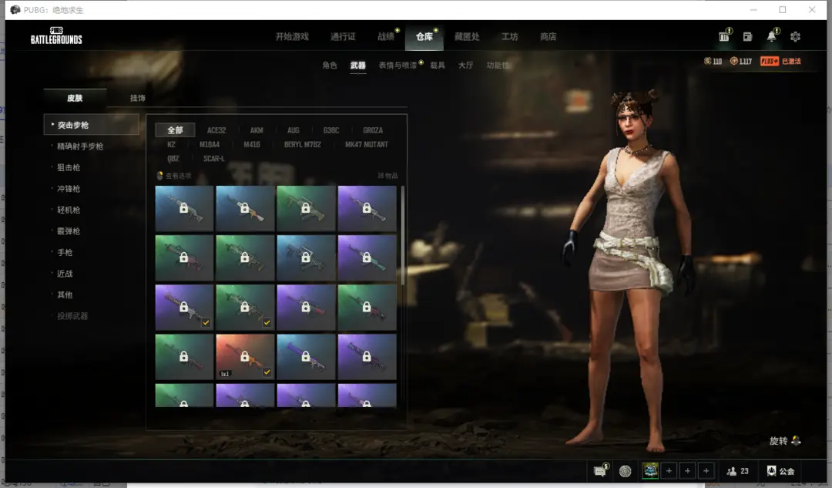
Task: Select the orange-background weapon skin thumbnail
Action: [x=245, y=356]
